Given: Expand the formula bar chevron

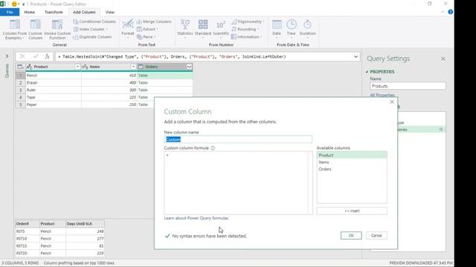Looking at the screenshot, I should pyautogui.click(x=356, y=56).
